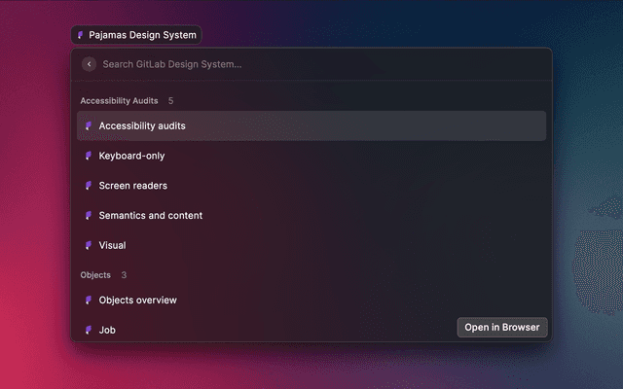Select the Visual list item
The width and height of the screenshot is (623, 389).
pos(113,245)
